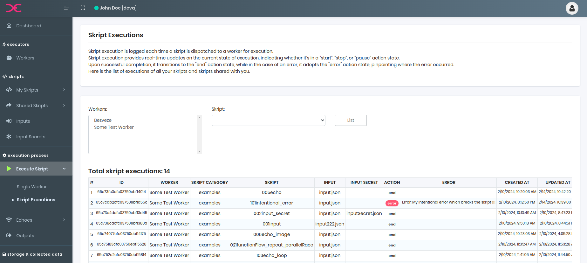Click the green status dot beside John Doe
Viewport: 587px width, 263px height.
[96, 8]
